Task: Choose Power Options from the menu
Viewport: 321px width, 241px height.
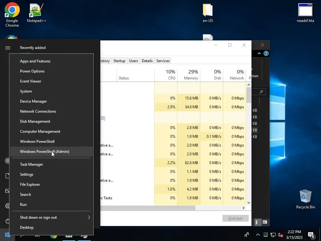Action: click(x=51, y=71)
